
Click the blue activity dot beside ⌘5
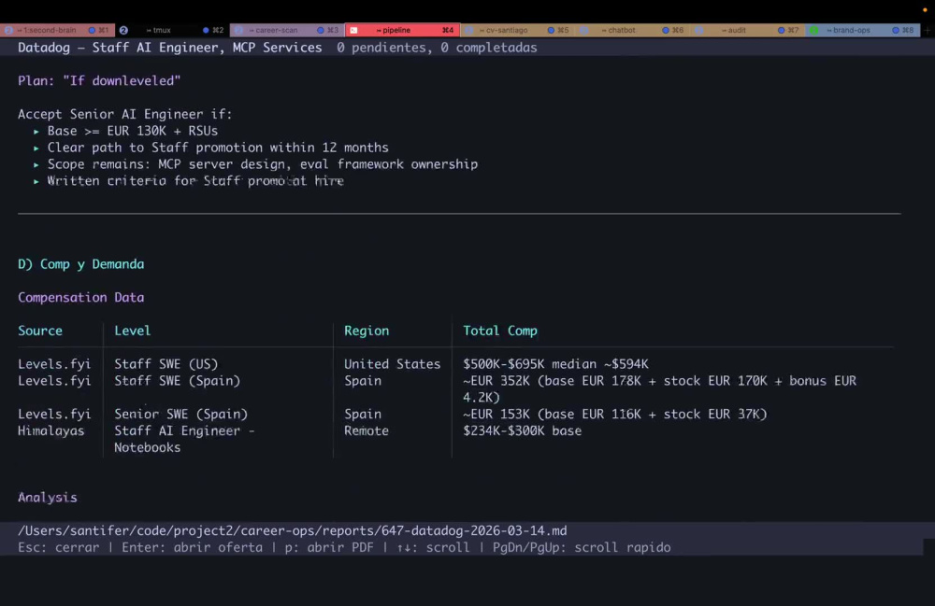click(551, 30)
